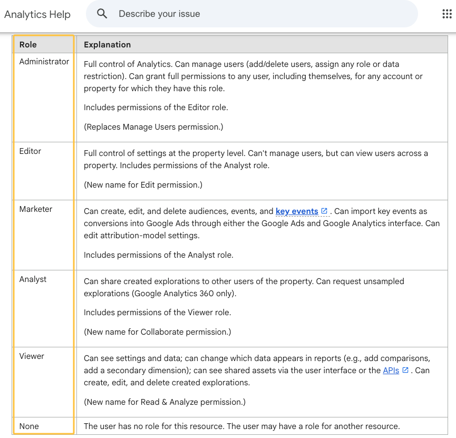The height and width of the screenshot is (438, 456).
Task: Click the search magnifier icon
Action: [x=102, y=14]
